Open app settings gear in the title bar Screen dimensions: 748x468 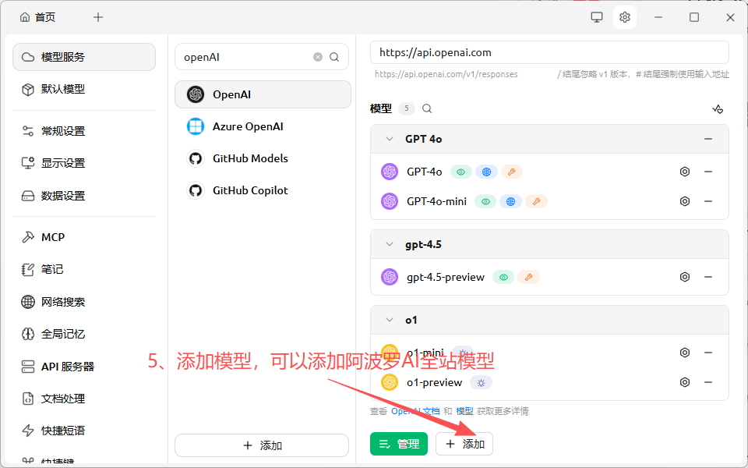pos(624,16)
